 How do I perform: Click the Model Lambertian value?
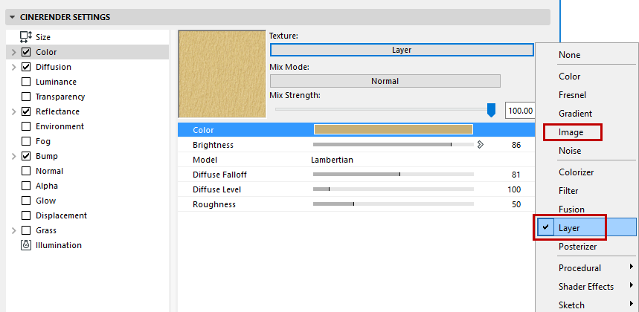tap(332, 160)
